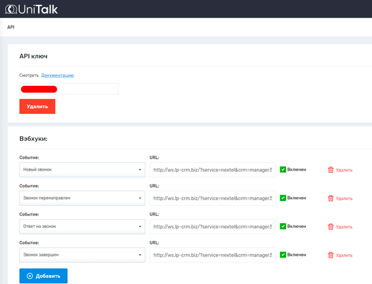Click plus icon on Добавить button
Screen dimensions: 372x284
(30, 276)
